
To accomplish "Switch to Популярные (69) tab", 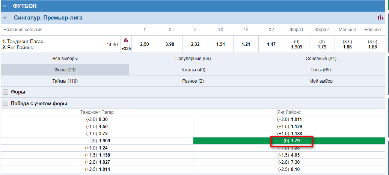I will pyautogui.click(x=193, y=59).
